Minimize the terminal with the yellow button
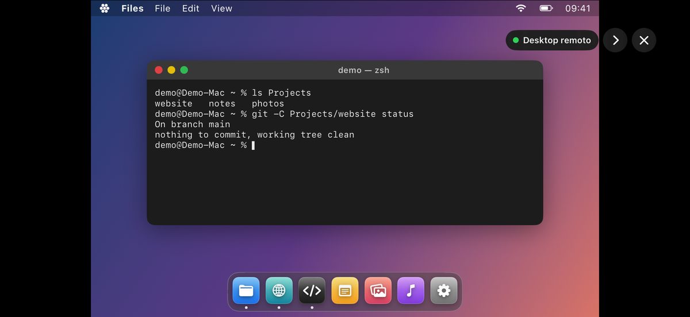The width and height of the screenshot is (690, 317). 171,70
